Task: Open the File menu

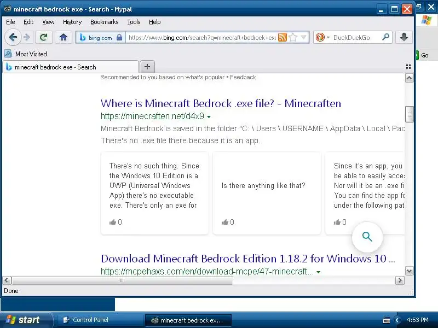Action: pyautogui.click(x=10, y=22)
